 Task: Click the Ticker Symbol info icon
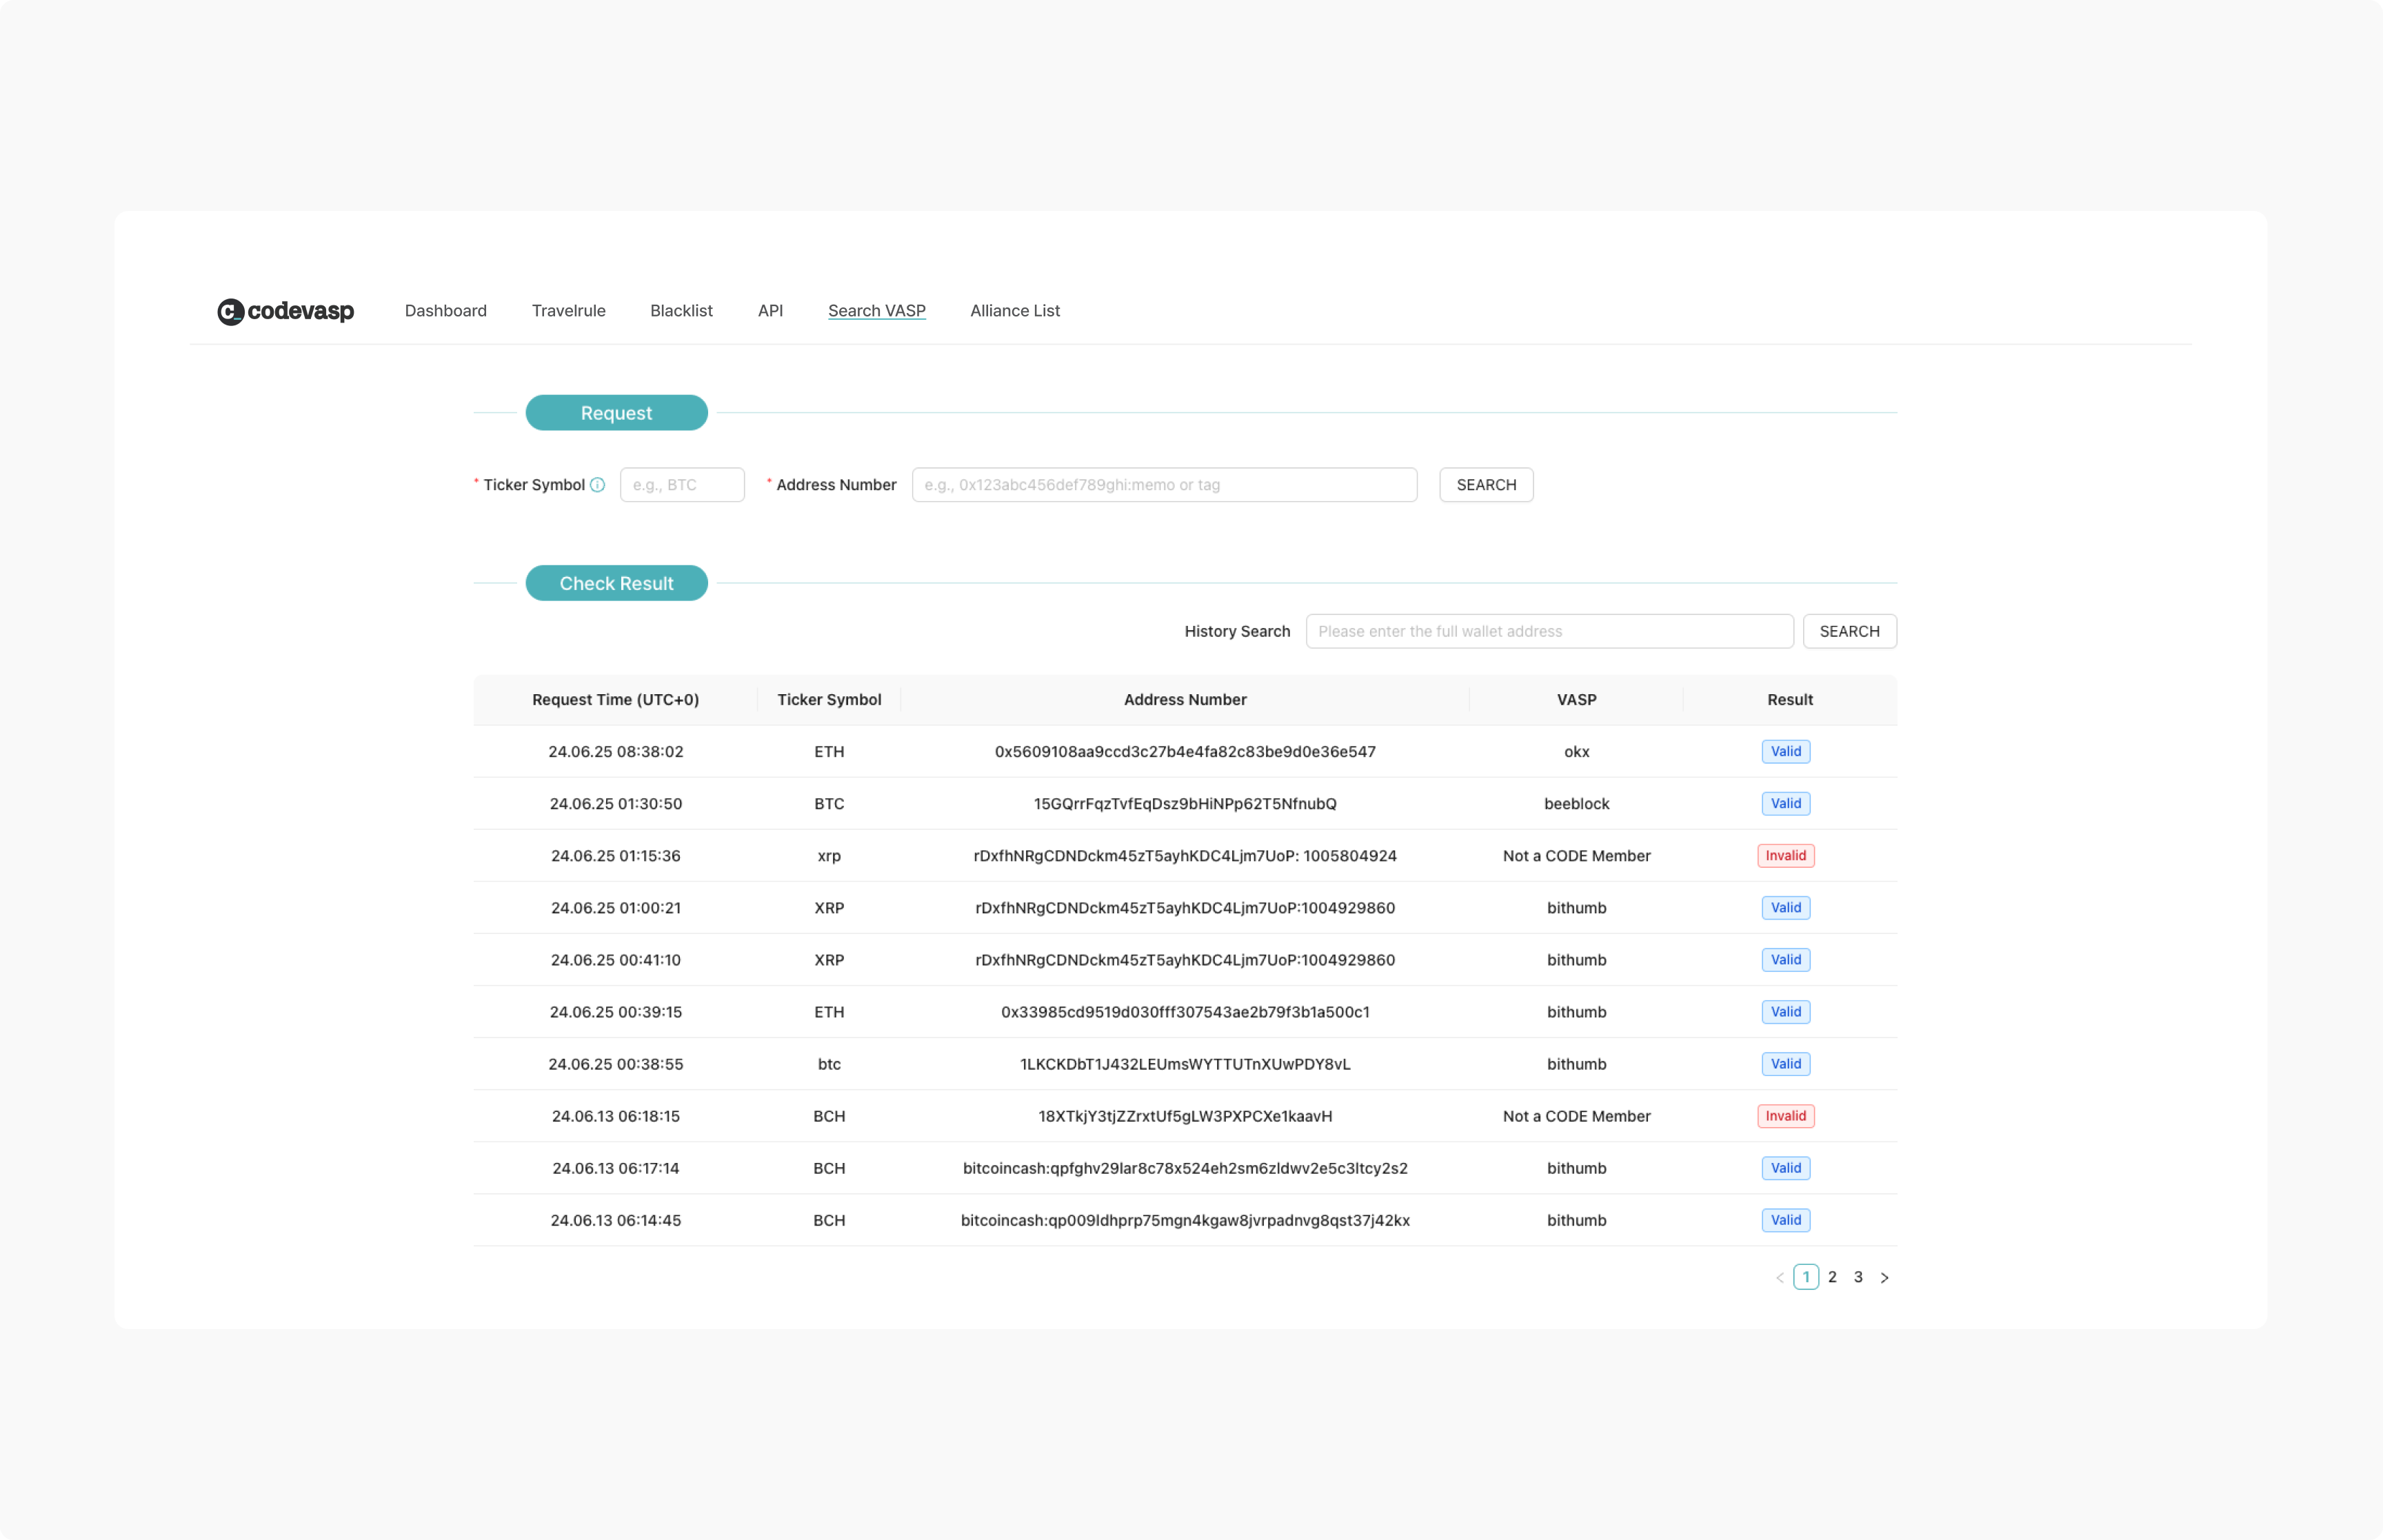click(597, 485)
